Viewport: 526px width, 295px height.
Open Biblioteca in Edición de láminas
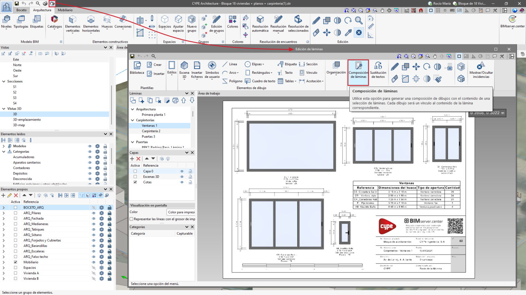(x=137, y=68)
